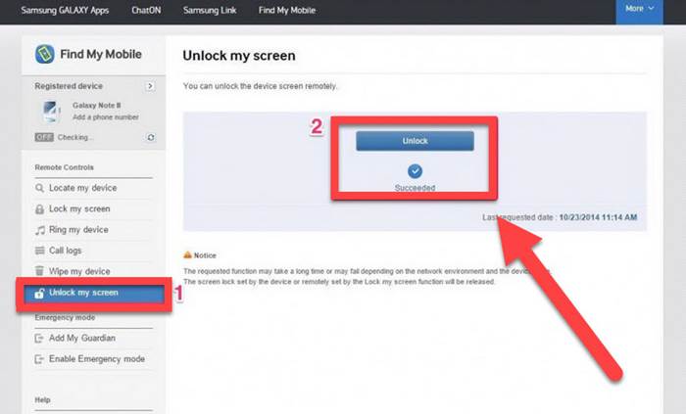Go to ChatON in the top navigation
This screenshot has height=414, width=686.
pyautogui.click(x=146, y=11)
